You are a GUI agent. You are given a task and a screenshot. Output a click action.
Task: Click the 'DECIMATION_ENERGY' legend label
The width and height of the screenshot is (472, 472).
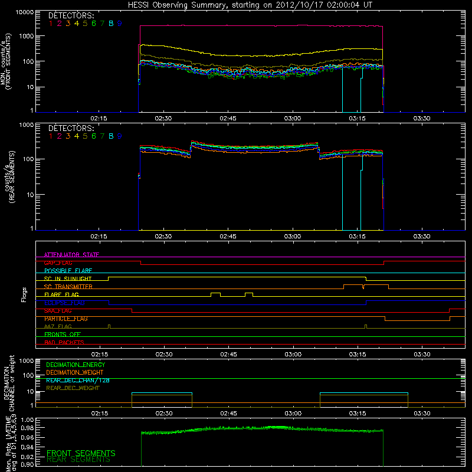coord(76,365)
